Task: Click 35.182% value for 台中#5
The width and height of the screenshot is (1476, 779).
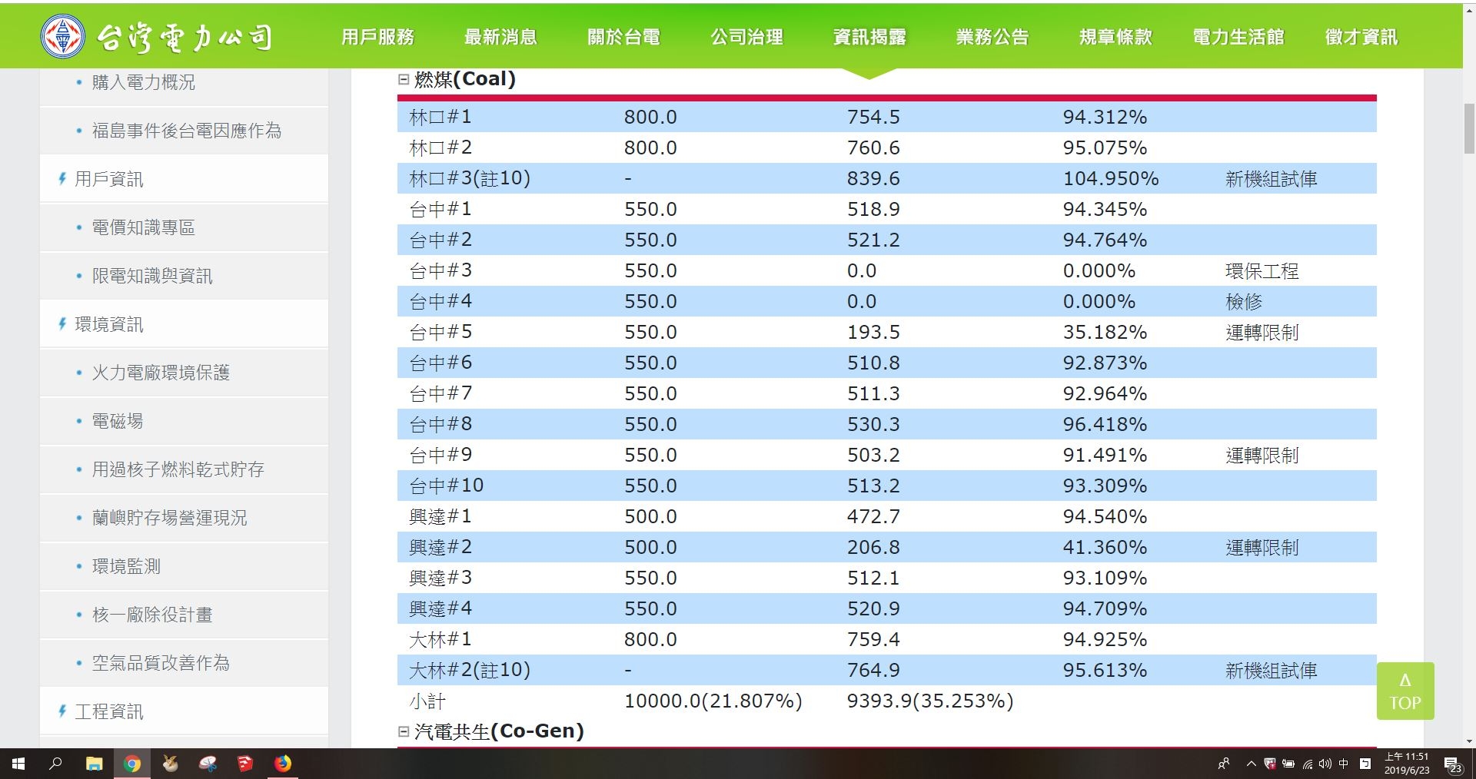Action: pos(1105,332)
